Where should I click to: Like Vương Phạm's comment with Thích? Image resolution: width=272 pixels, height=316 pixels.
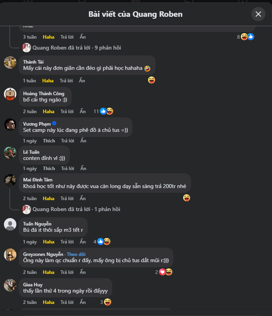coord(49,141)
